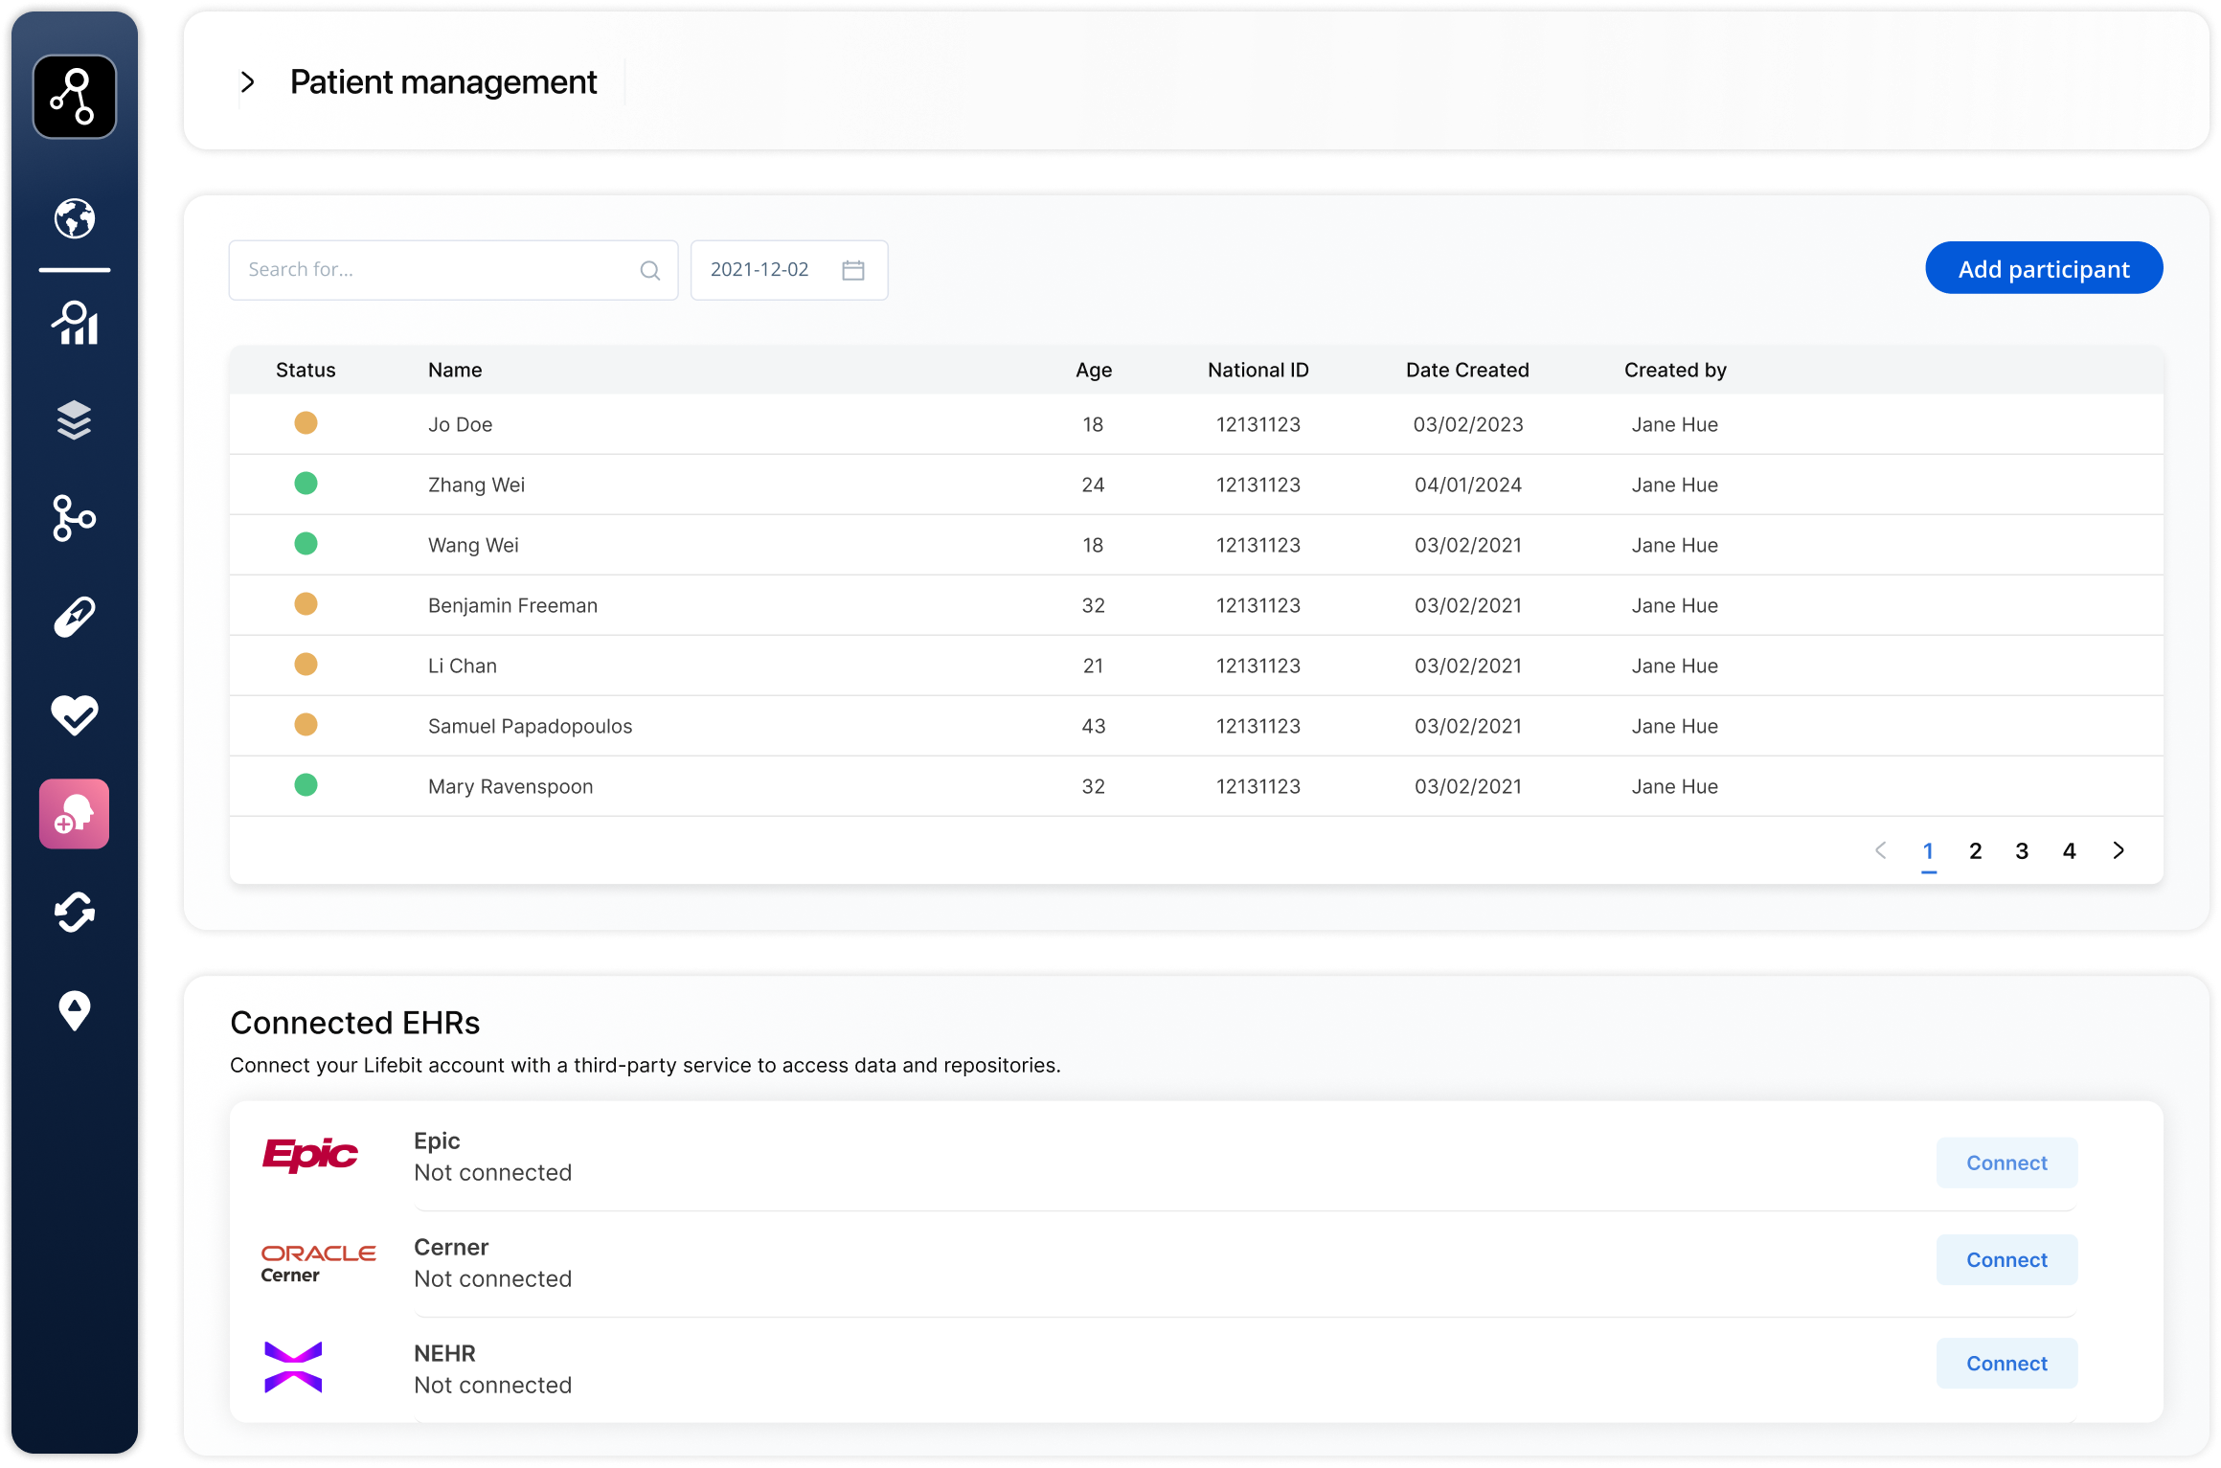Click Jane Hue in Jo Doe's row
The height and width of the screenshot is (1468, 2221).
(1675, 424)
